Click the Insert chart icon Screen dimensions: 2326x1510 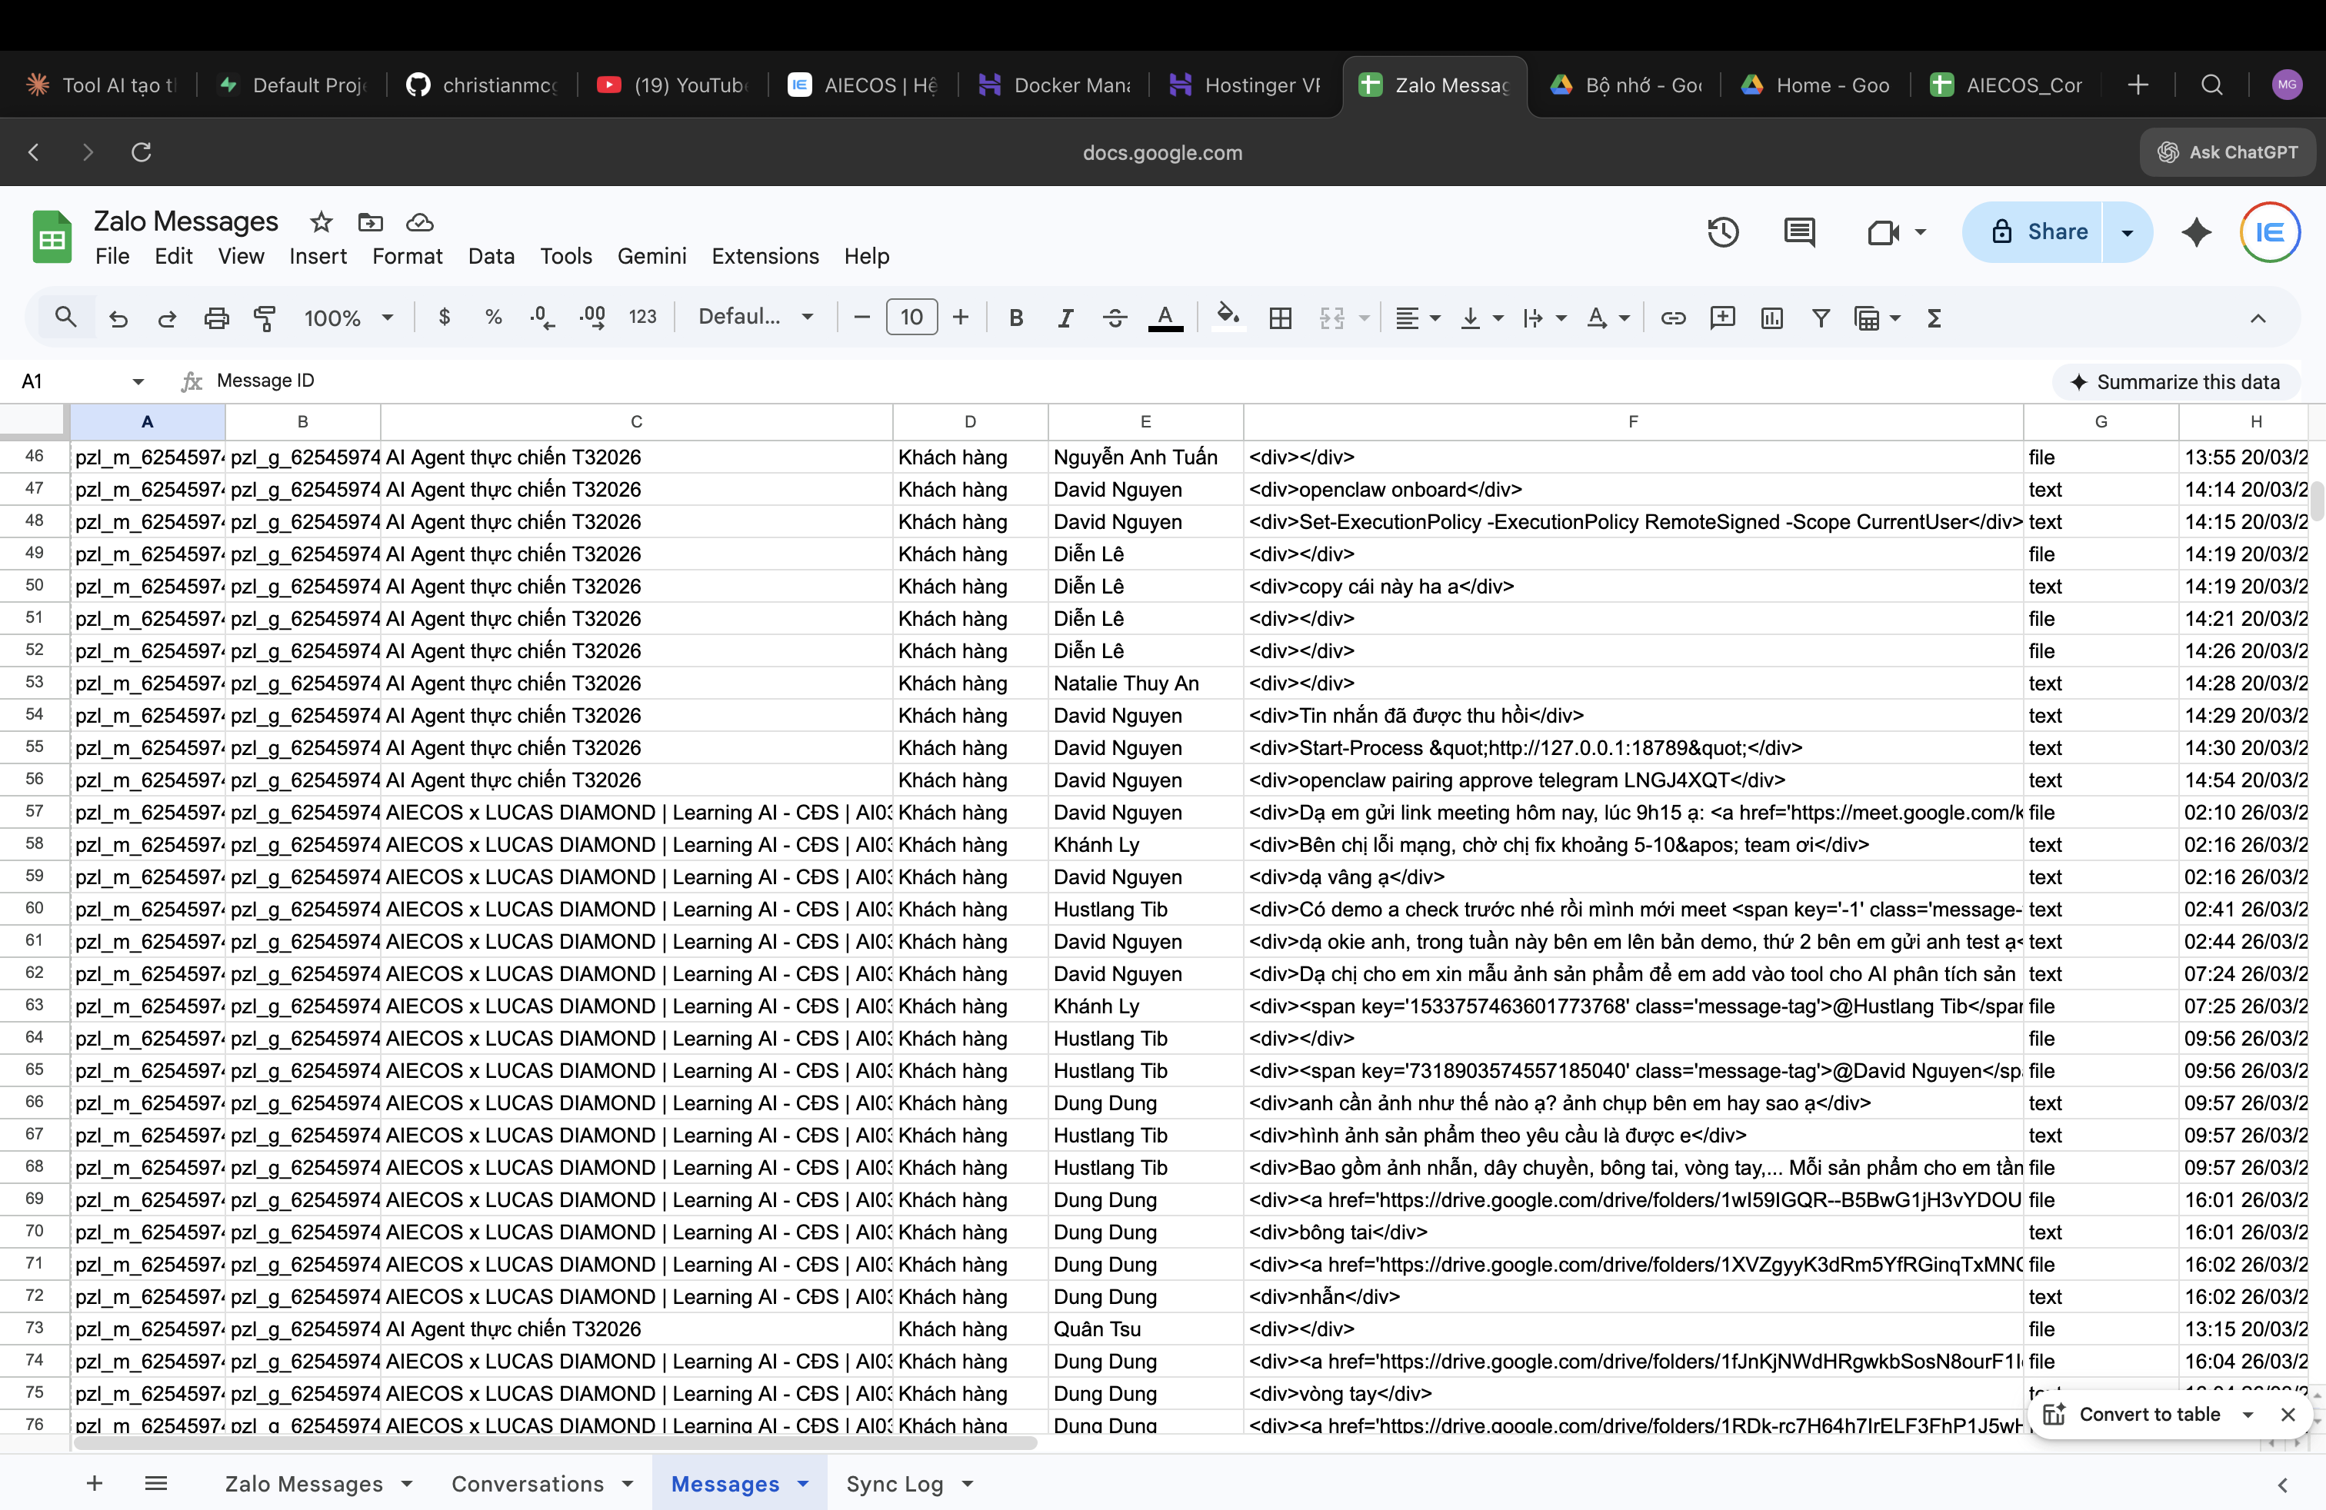(x=1772, y=318)
